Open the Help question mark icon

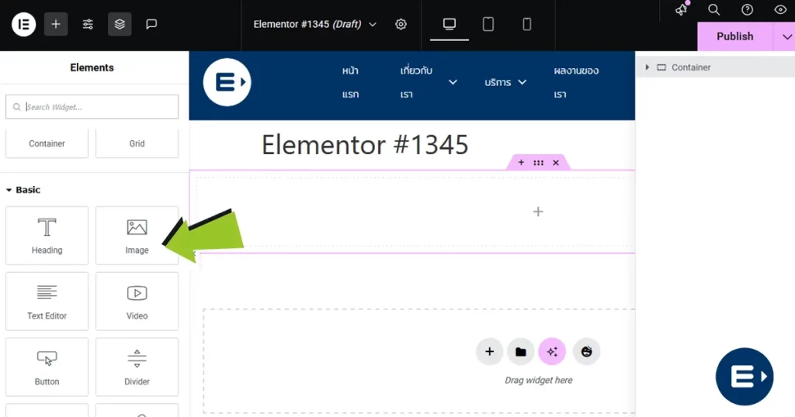pos(747,10)
